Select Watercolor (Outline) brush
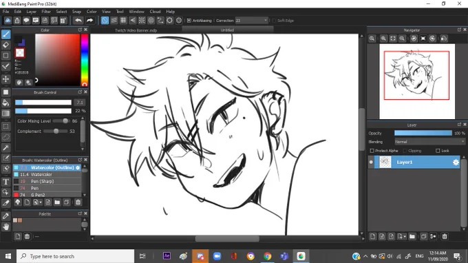 pyautogui.click(x=47, y=168)
